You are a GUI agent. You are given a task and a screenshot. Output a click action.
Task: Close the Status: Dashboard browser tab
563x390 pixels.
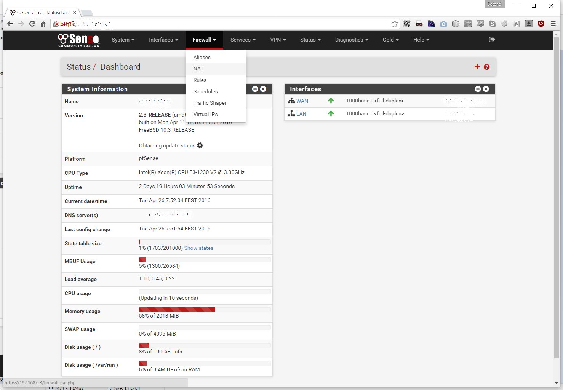point(75,13)
